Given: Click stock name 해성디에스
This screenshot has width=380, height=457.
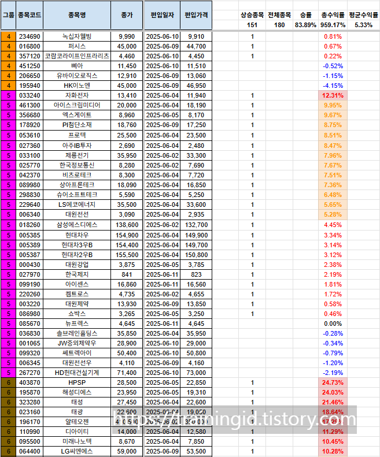Looking at the screenshot, I should click(x=77, y=393).
